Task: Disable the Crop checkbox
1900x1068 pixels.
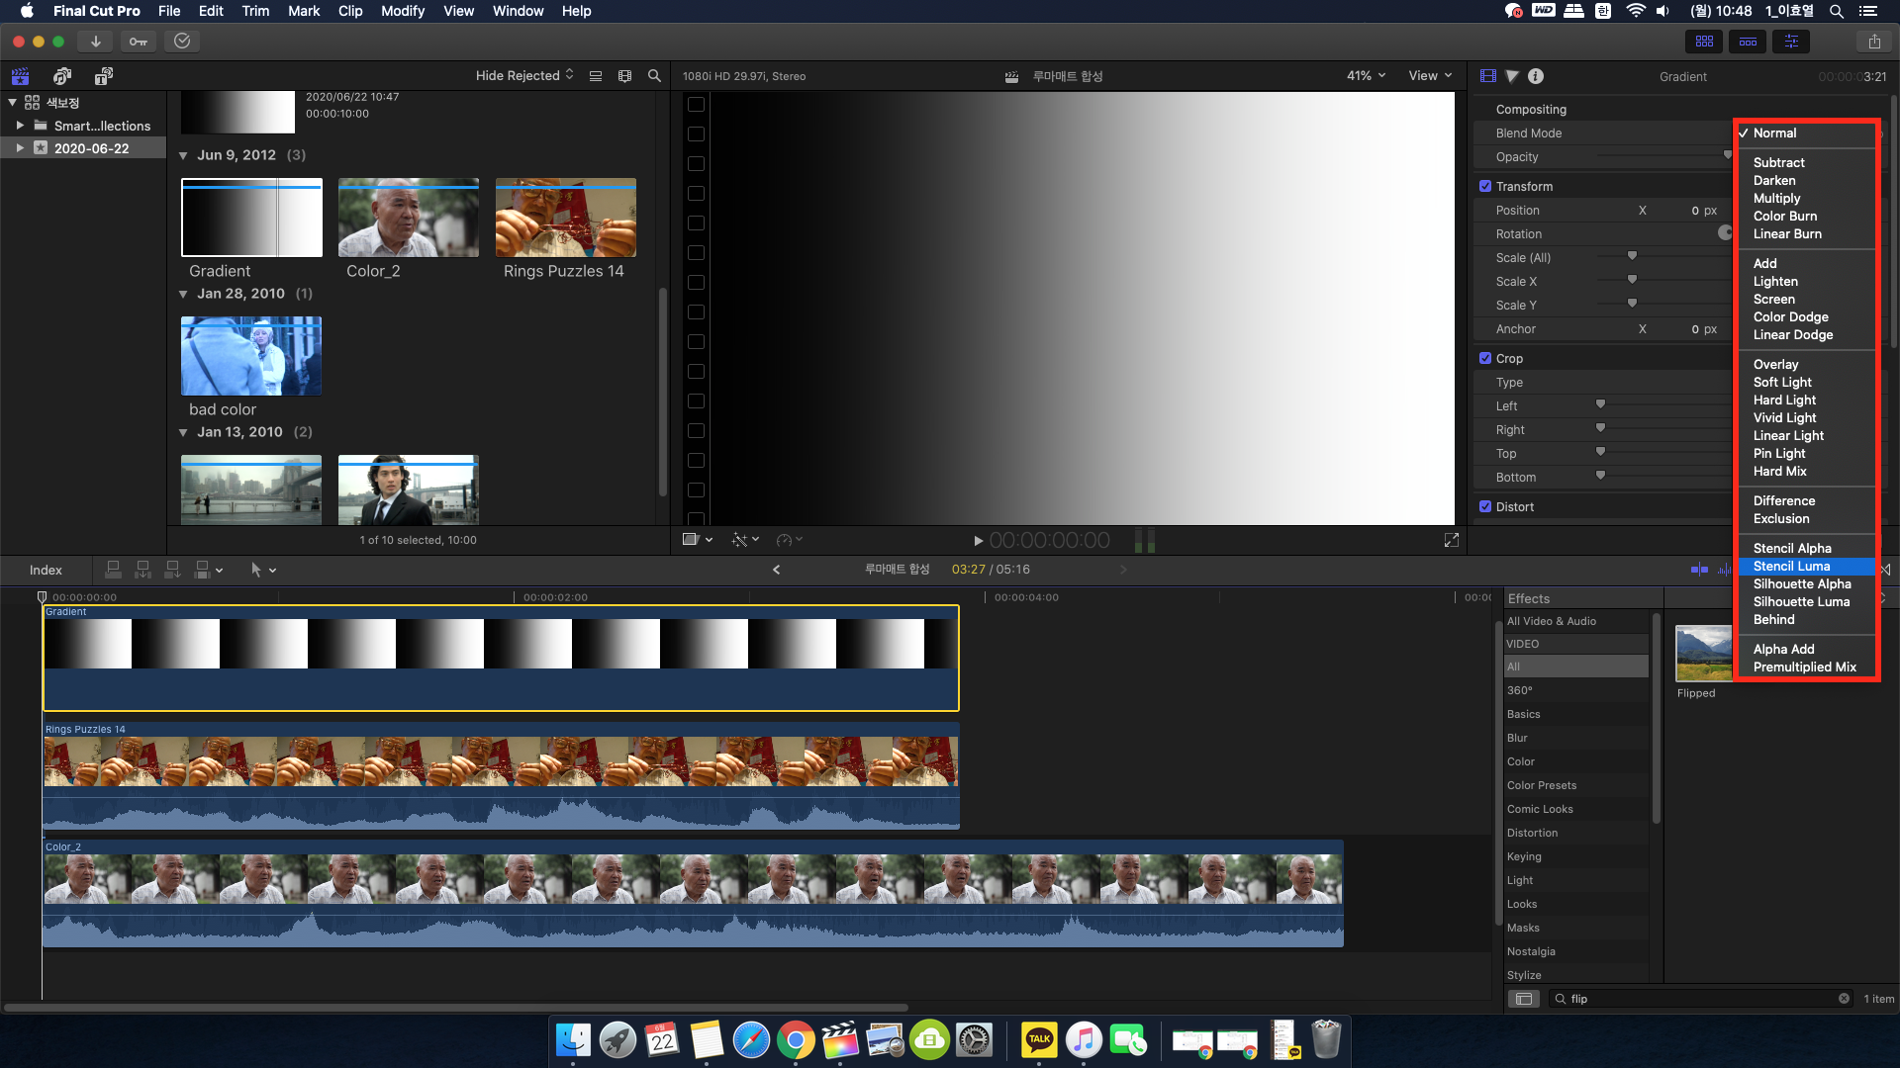Action: click(1485, 358)
